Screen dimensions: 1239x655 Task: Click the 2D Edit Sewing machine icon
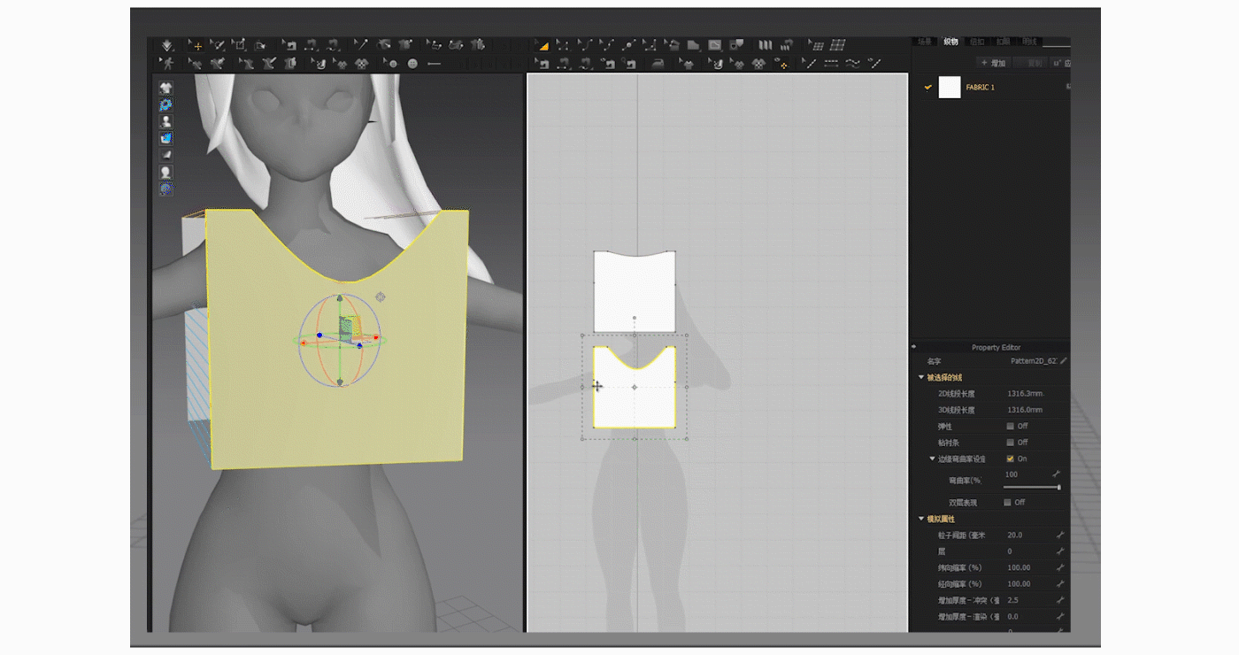coord(543,64)
